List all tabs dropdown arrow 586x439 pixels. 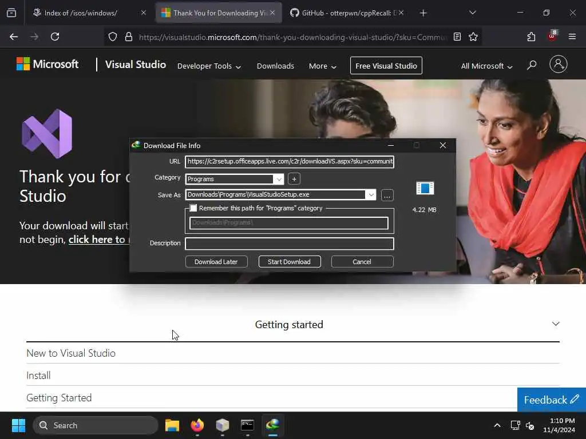point(472,13)
